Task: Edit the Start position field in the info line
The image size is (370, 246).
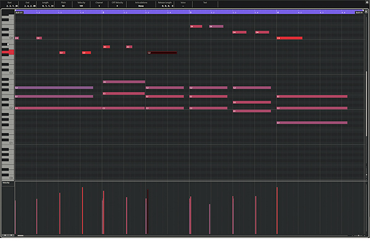Action: (x=9, y=6)
